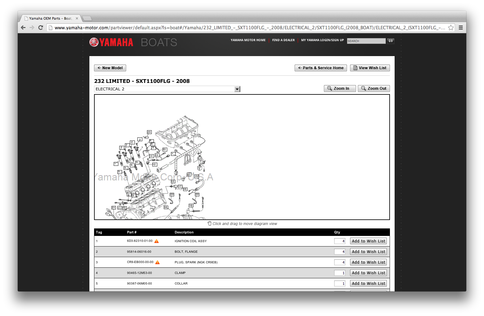
Task: Bookmark page with the star icon
Action: click(451, 28)
